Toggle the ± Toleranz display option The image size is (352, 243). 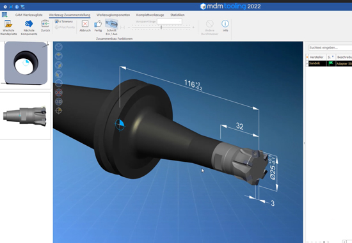click(64, 22)
